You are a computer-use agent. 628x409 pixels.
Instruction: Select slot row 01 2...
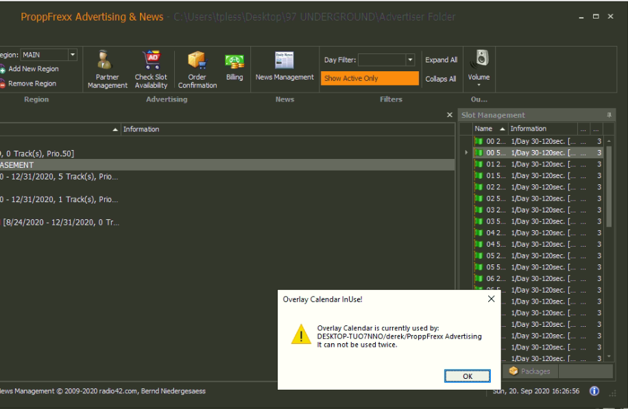[x=538, y=164]
